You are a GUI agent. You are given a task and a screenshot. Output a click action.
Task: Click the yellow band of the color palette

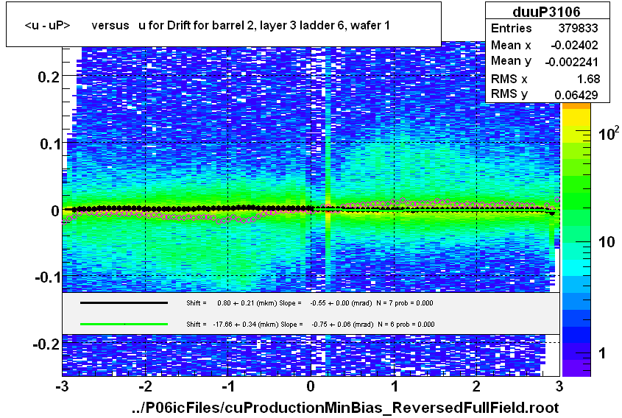tap(576, 117)
